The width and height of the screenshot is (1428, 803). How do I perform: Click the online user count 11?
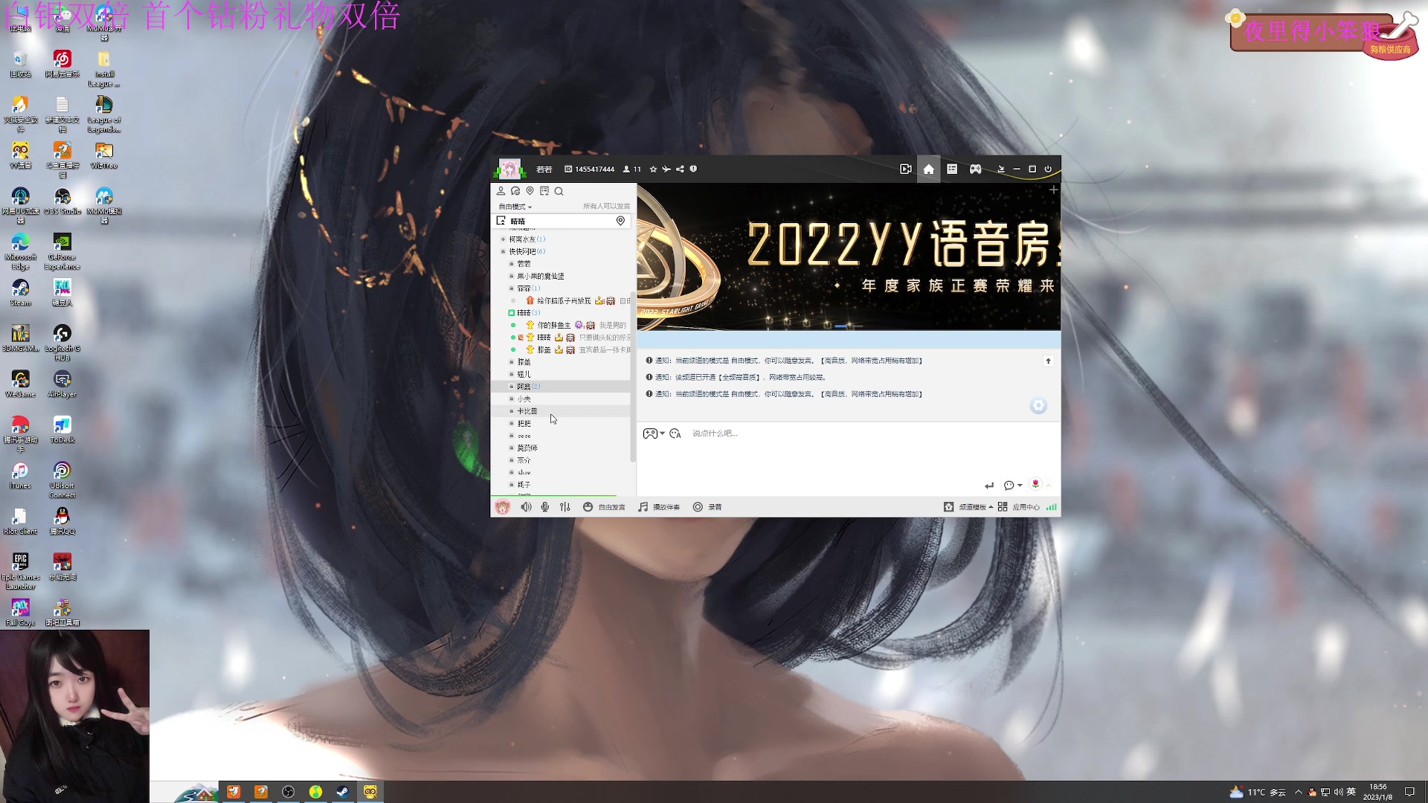tap(632, 170)
